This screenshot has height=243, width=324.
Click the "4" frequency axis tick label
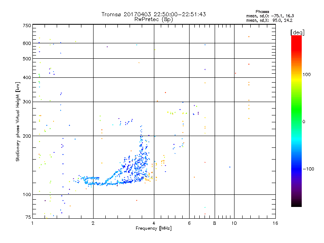pyautogui.click(x=154, y=223)
